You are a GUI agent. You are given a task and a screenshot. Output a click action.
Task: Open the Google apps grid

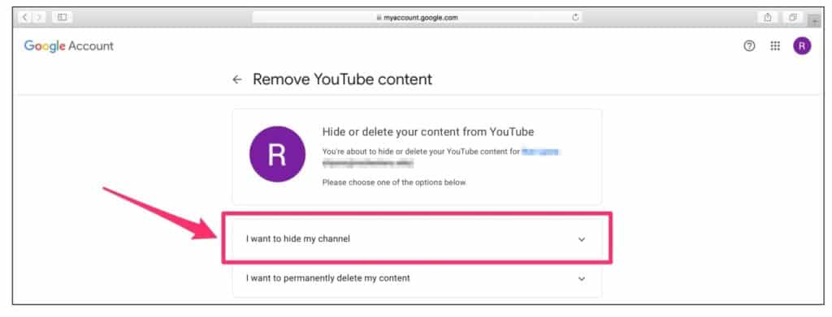[775, 46]
